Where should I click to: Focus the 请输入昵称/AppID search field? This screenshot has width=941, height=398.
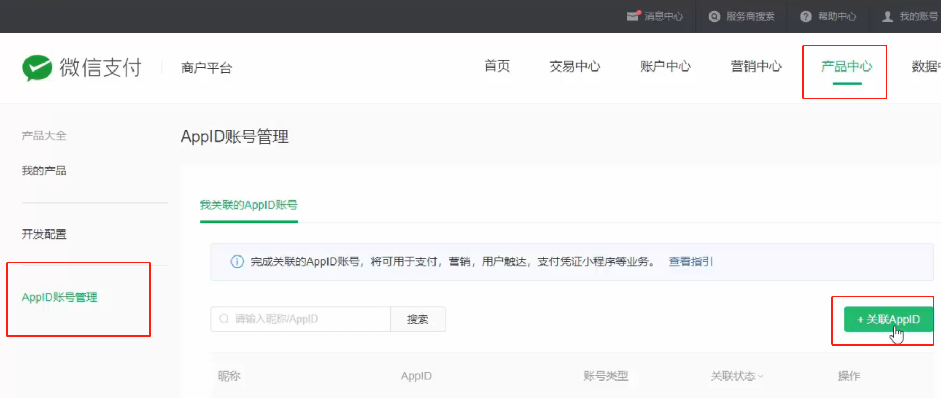(x=300, y=319)
